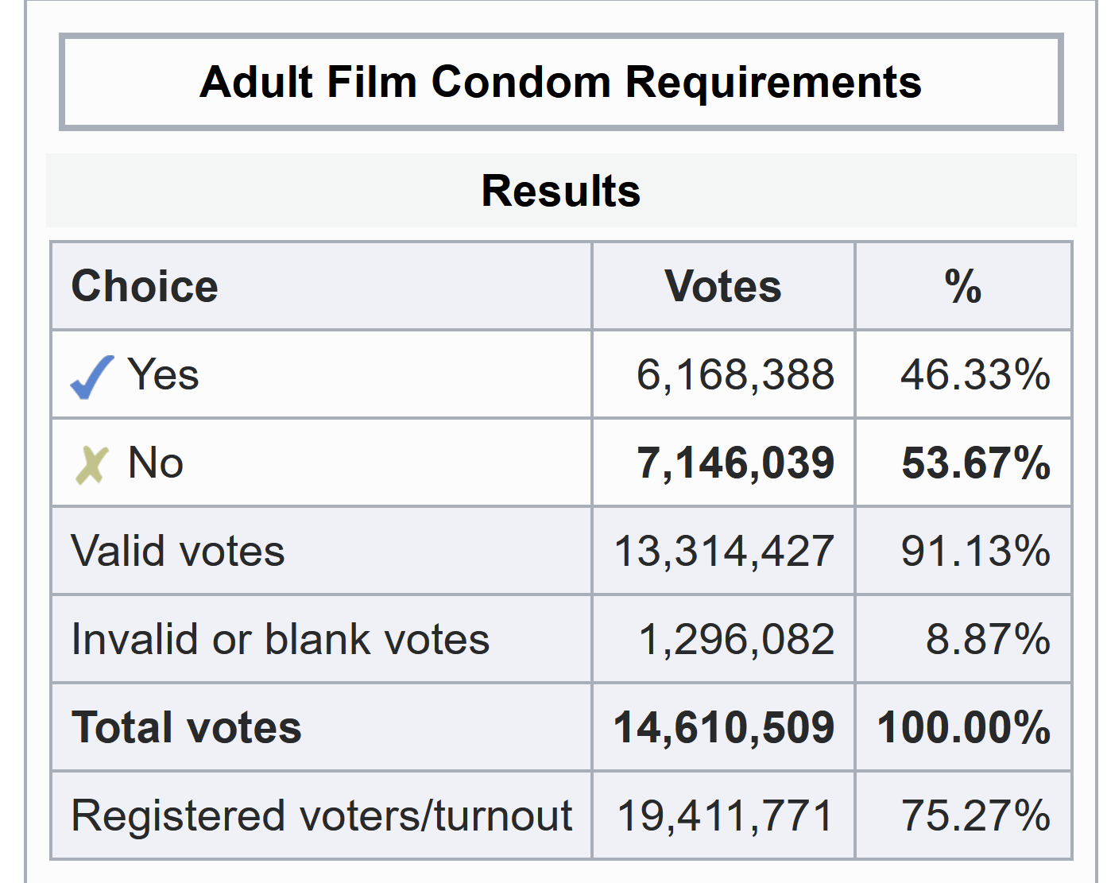Click the Results heading
Viewport: 1107px width, 883px height.
[560, 191]
